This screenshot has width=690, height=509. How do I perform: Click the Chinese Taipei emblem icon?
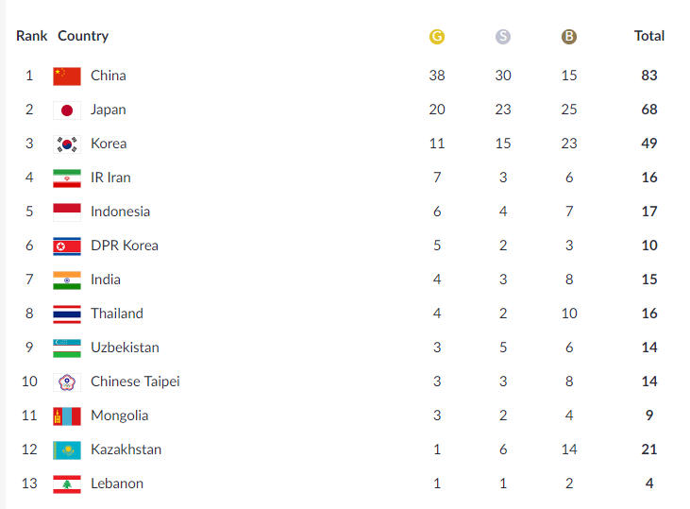pos(67,382)
